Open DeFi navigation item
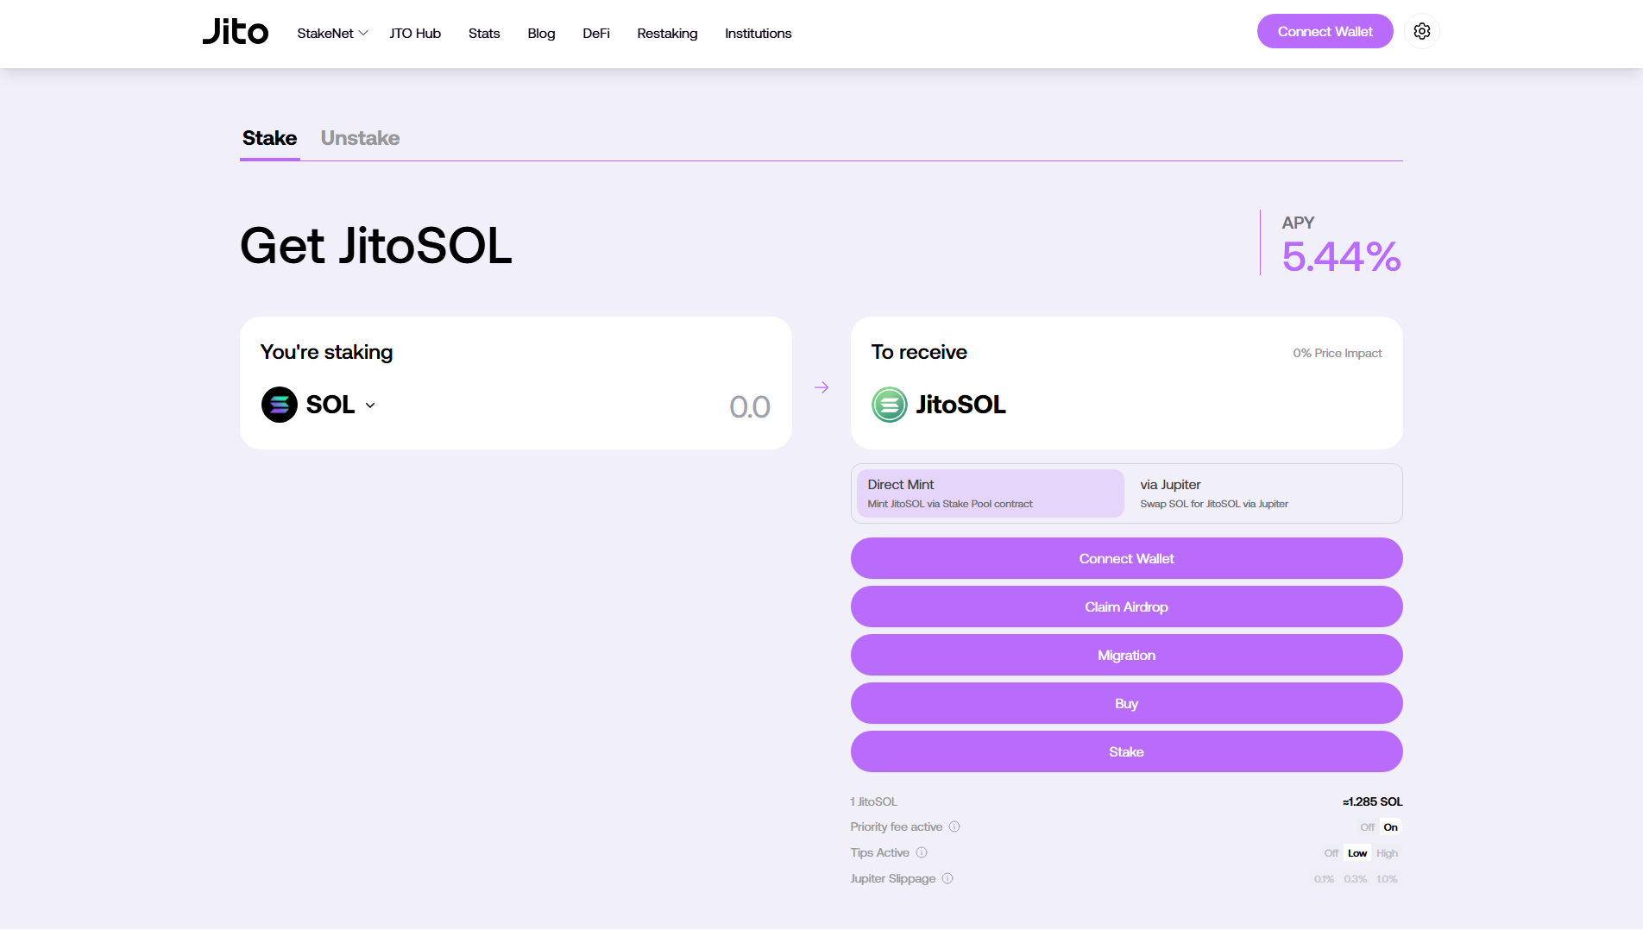The image size is (1643, 930). click(x=596, y=33)
